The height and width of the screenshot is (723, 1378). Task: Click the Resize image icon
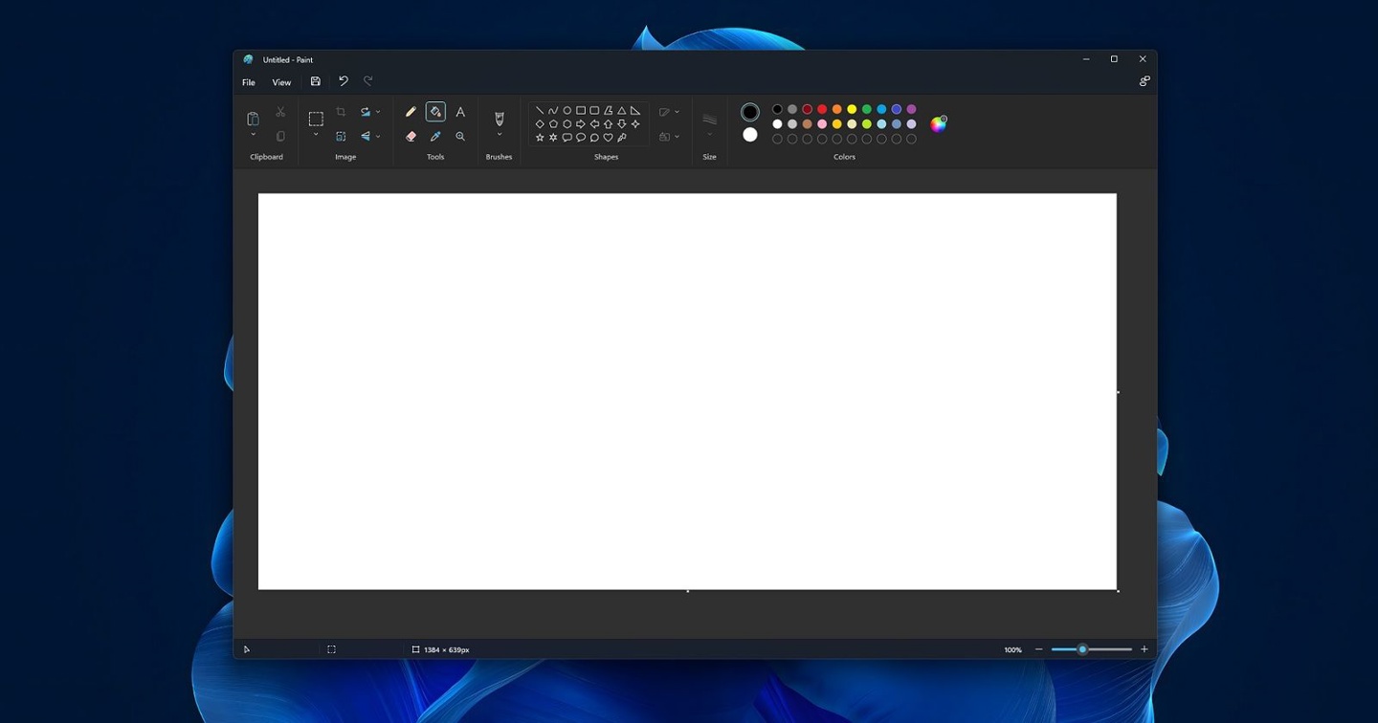click(341, 136)
